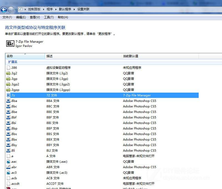The image size is (222, 189).
Task: Open the 查看(V) menu
Action: point(35,17)
